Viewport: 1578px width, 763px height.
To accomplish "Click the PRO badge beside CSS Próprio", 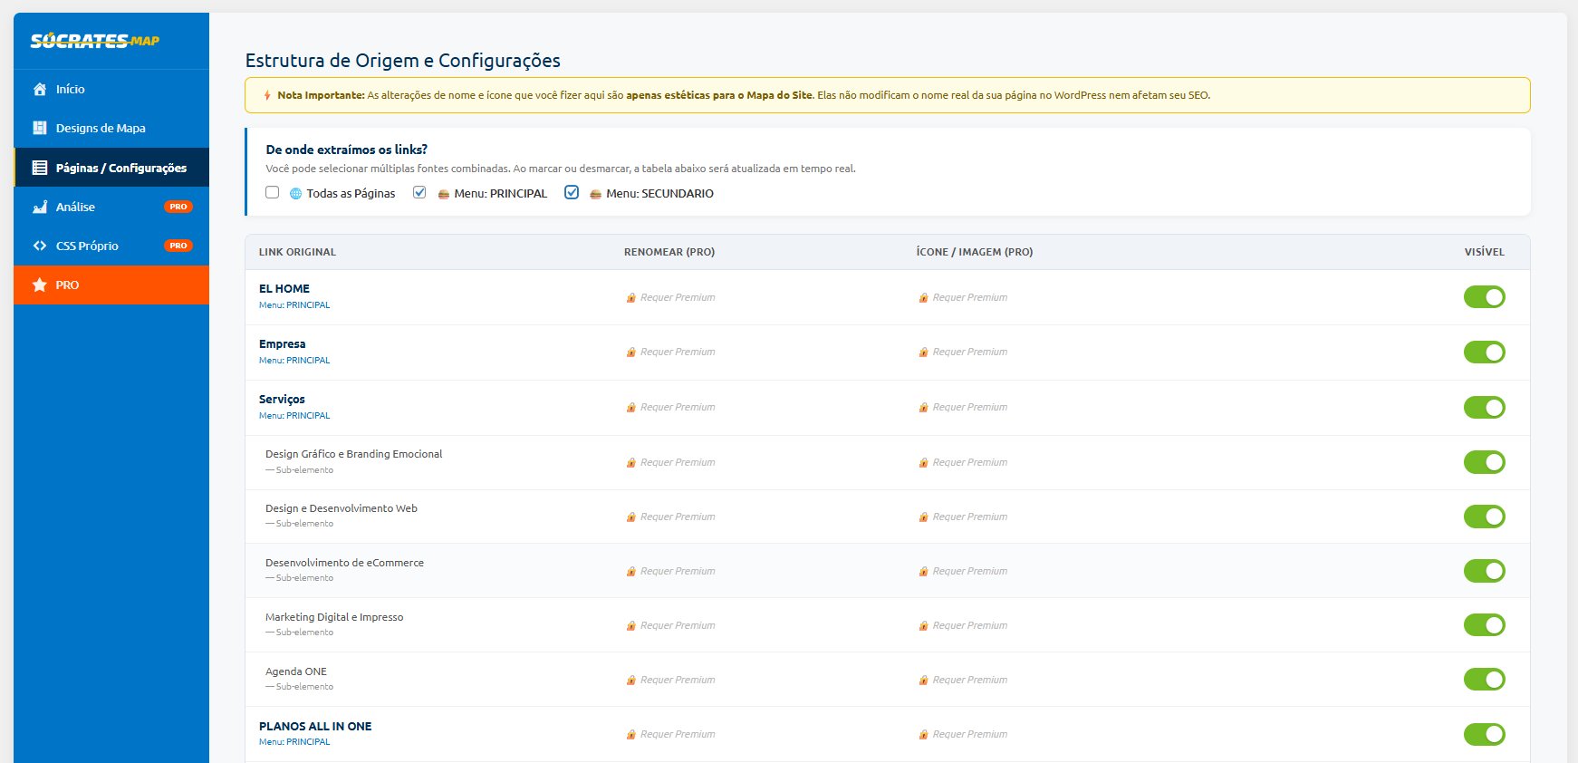I will point(178,246).
